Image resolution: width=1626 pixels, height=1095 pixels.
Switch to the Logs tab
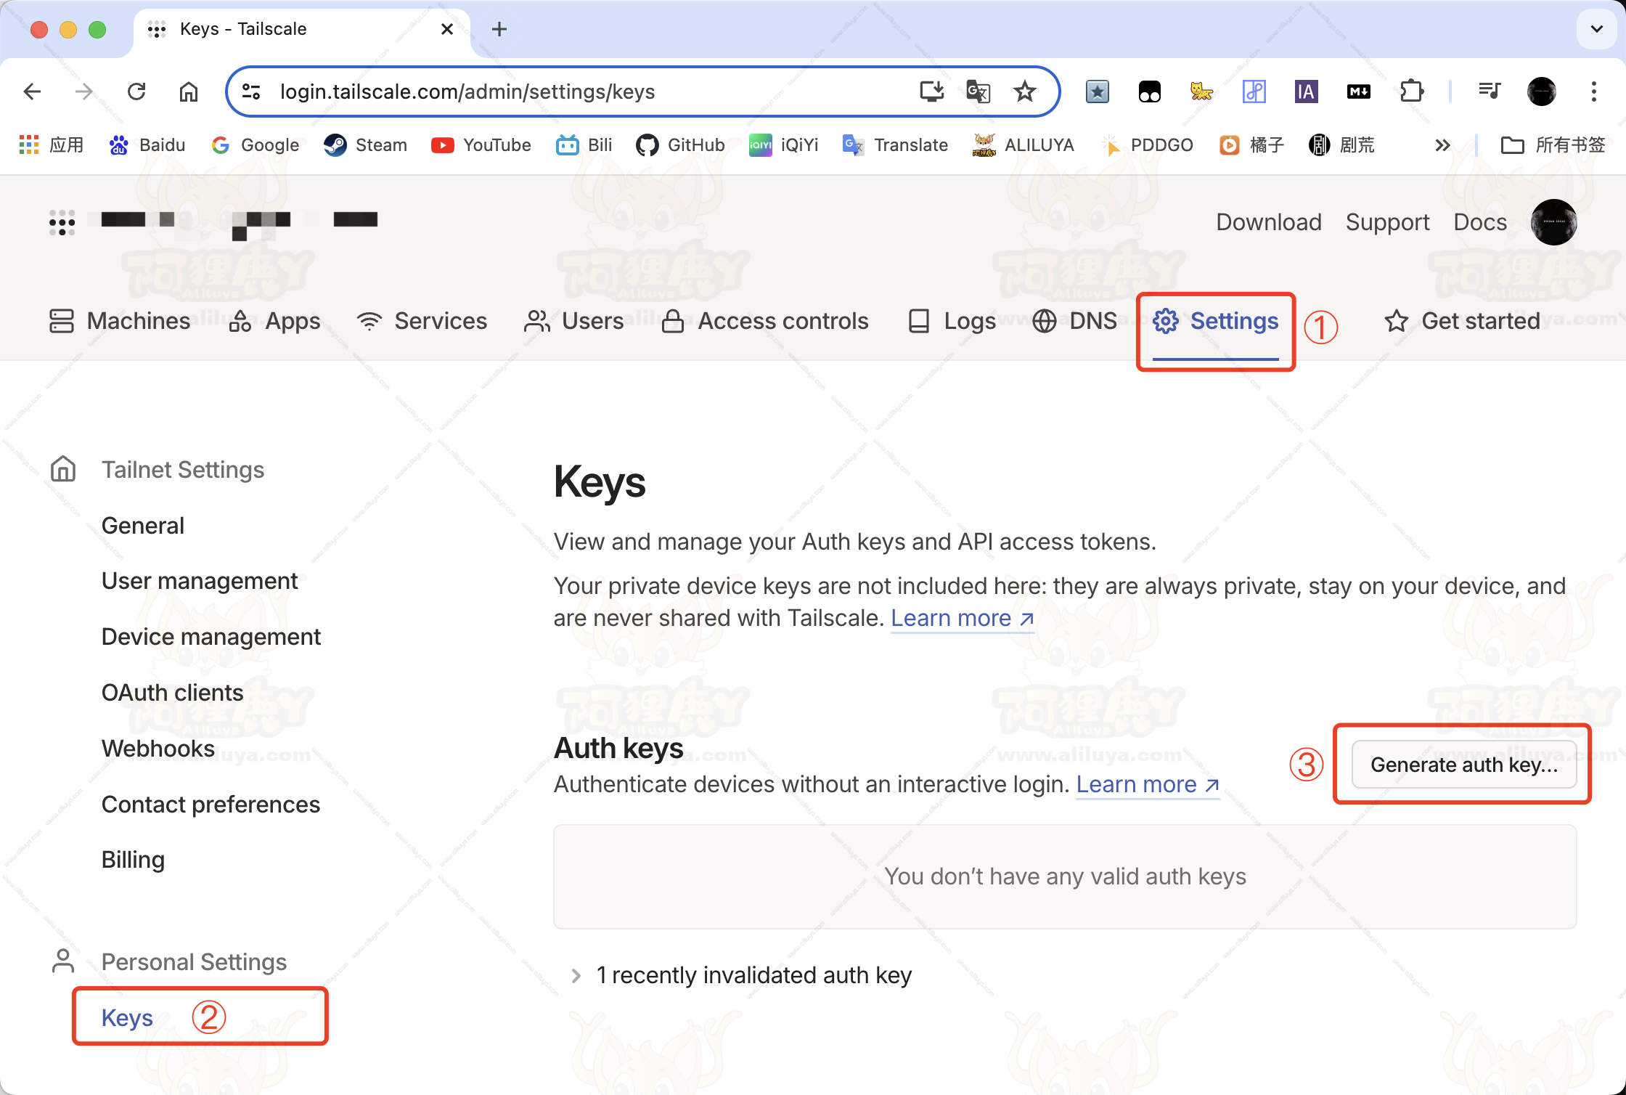(x=952, y=321)
